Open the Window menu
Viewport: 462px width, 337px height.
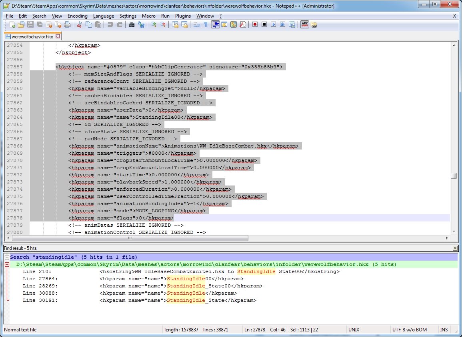click(x=205, y=16)
